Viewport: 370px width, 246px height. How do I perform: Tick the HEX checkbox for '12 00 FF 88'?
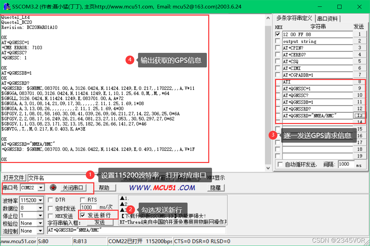[278, 34]
